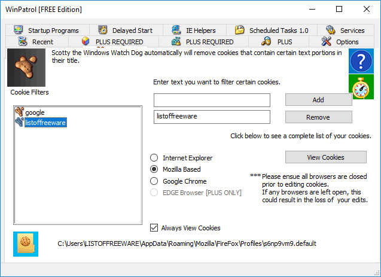The height and width of the screenshot is (277, 381).
Task: Open the PLUS tab with magnifier icon
Action: (279, 41)
